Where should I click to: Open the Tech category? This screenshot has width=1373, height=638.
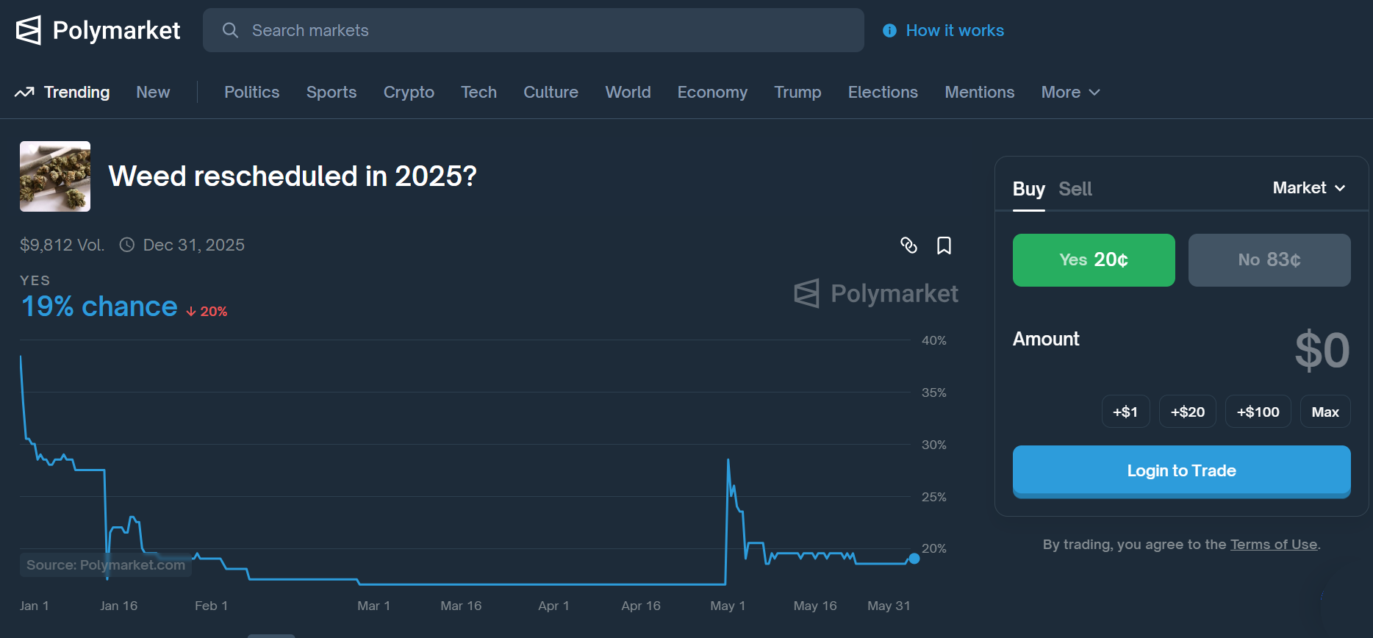479,92
